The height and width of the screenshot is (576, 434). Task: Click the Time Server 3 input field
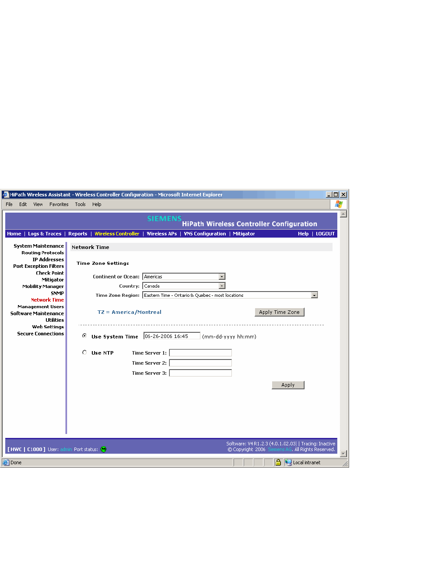[x=200, y=373]
